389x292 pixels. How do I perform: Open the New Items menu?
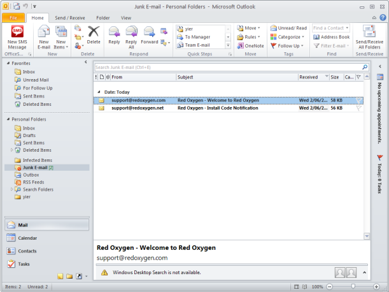tap(60, 37)
